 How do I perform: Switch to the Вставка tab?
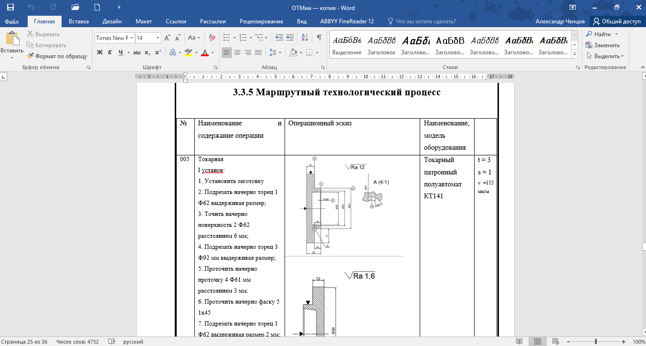pyautogui.click(x=79, y=21)
